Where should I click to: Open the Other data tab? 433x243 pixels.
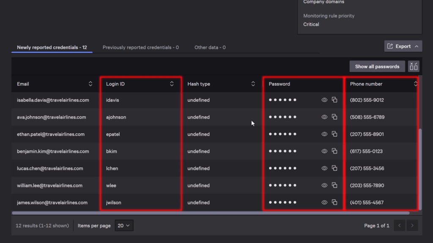[210, 47]
